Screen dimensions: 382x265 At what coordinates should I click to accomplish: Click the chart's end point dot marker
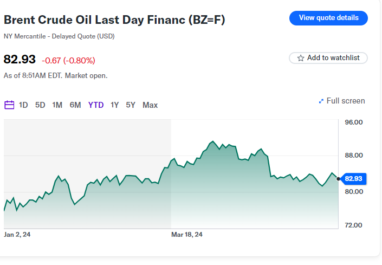[x=339, y=179]
